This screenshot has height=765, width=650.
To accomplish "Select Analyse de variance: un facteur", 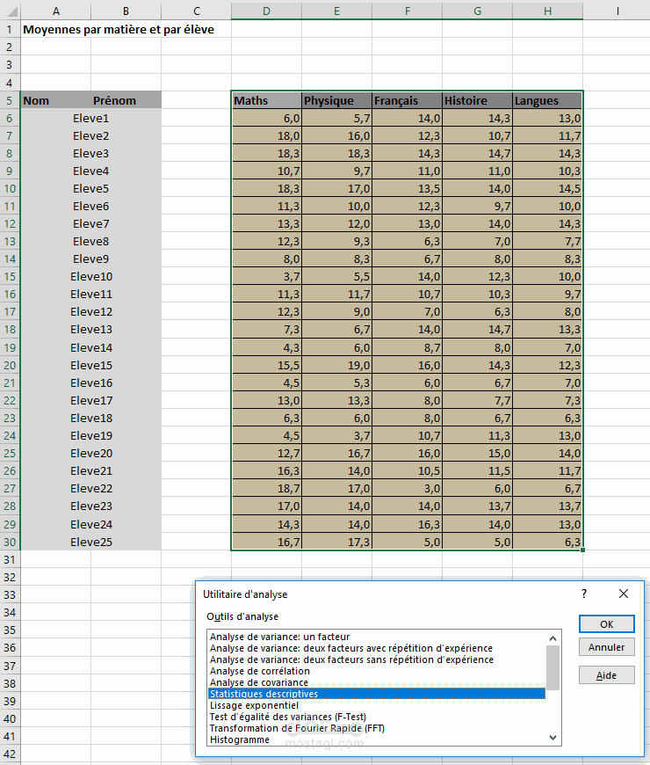I will [x=279, y=637].
